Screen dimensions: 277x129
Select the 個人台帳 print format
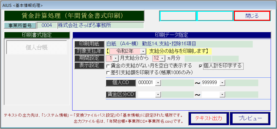pyautogui.click(x=37, y=47)
